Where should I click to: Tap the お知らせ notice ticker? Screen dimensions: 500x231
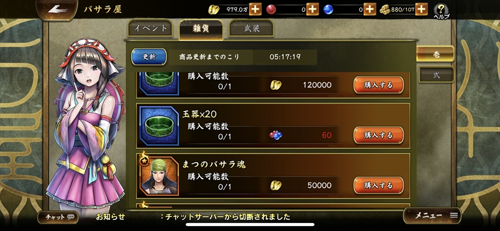[x=193, y=217]
